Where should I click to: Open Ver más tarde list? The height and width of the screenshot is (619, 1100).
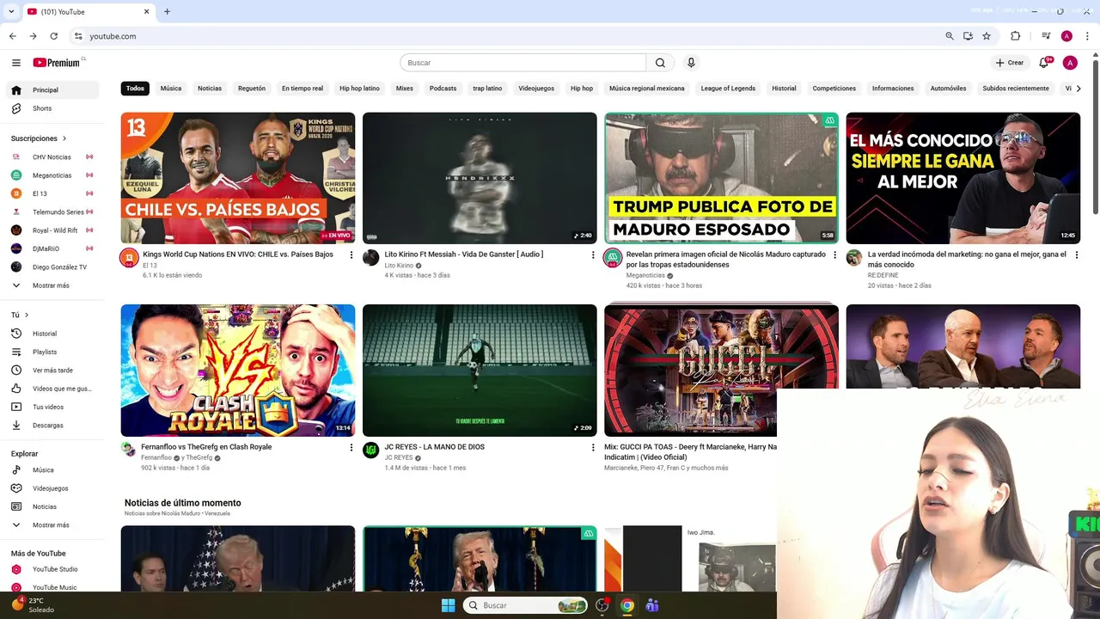click(x=52, y=371)
